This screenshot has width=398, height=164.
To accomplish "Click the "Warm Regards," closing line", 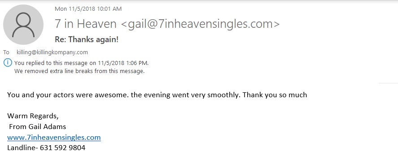I will point(33,116).
